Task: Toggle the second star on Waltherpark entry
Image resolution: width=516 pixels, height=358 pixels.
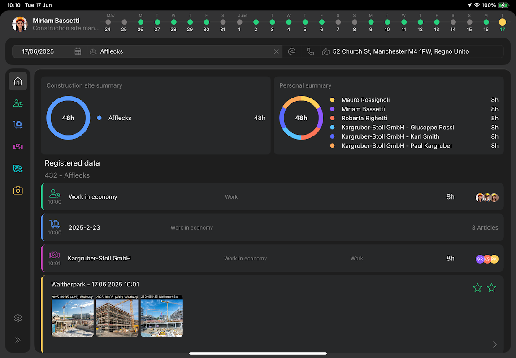Action: 491,288
